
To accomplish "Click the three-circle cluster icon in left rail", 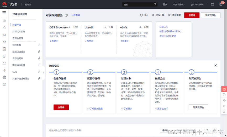I will coord(4,28).
